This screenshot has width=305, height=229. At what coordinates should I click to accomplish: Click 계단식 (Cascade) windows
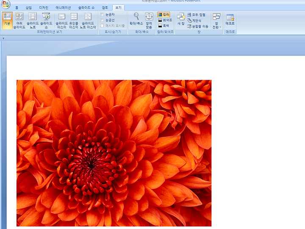coord(194,20)
